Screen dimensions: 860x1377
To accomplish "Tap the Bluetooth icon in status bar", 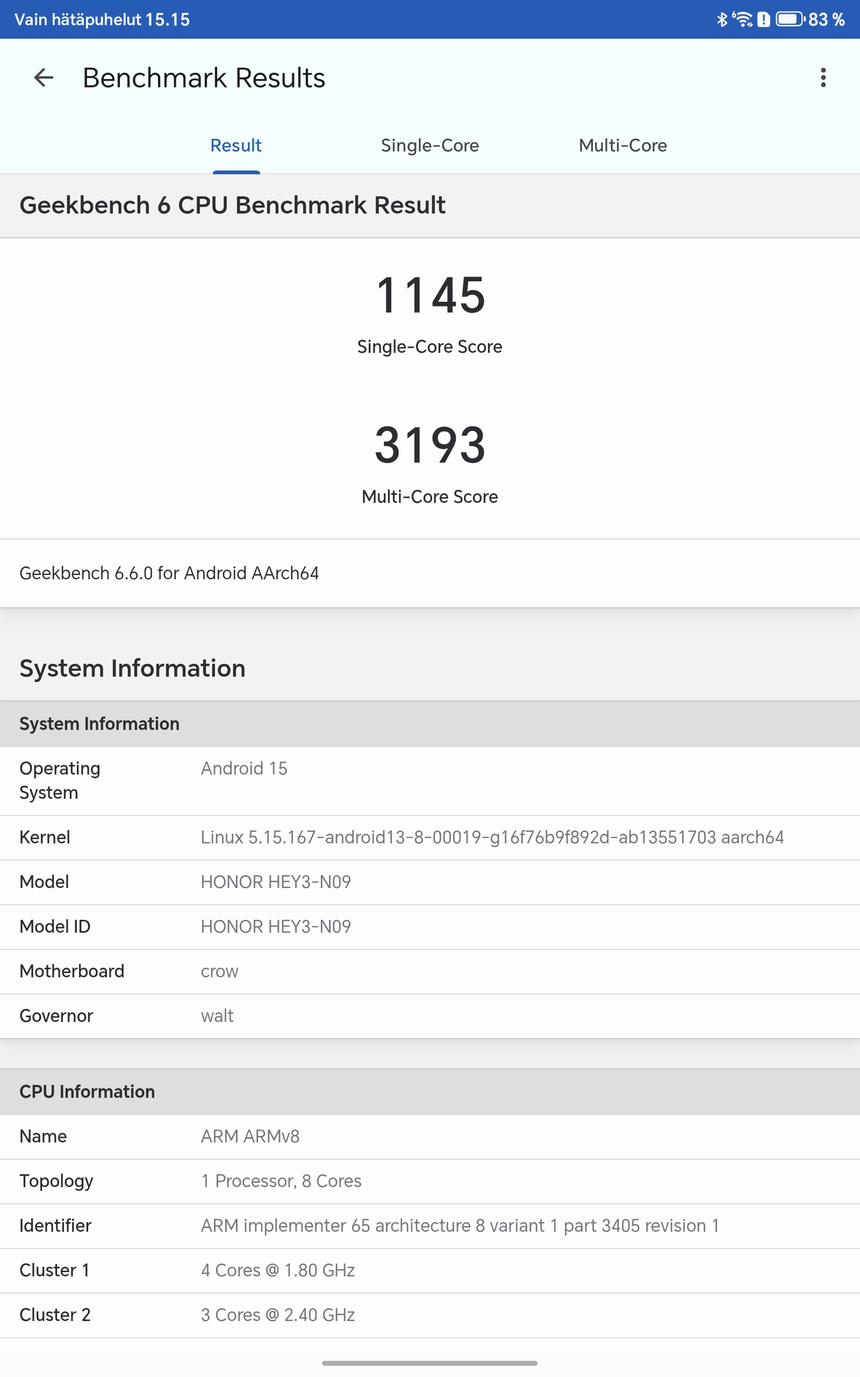I will tap(722, 19).
